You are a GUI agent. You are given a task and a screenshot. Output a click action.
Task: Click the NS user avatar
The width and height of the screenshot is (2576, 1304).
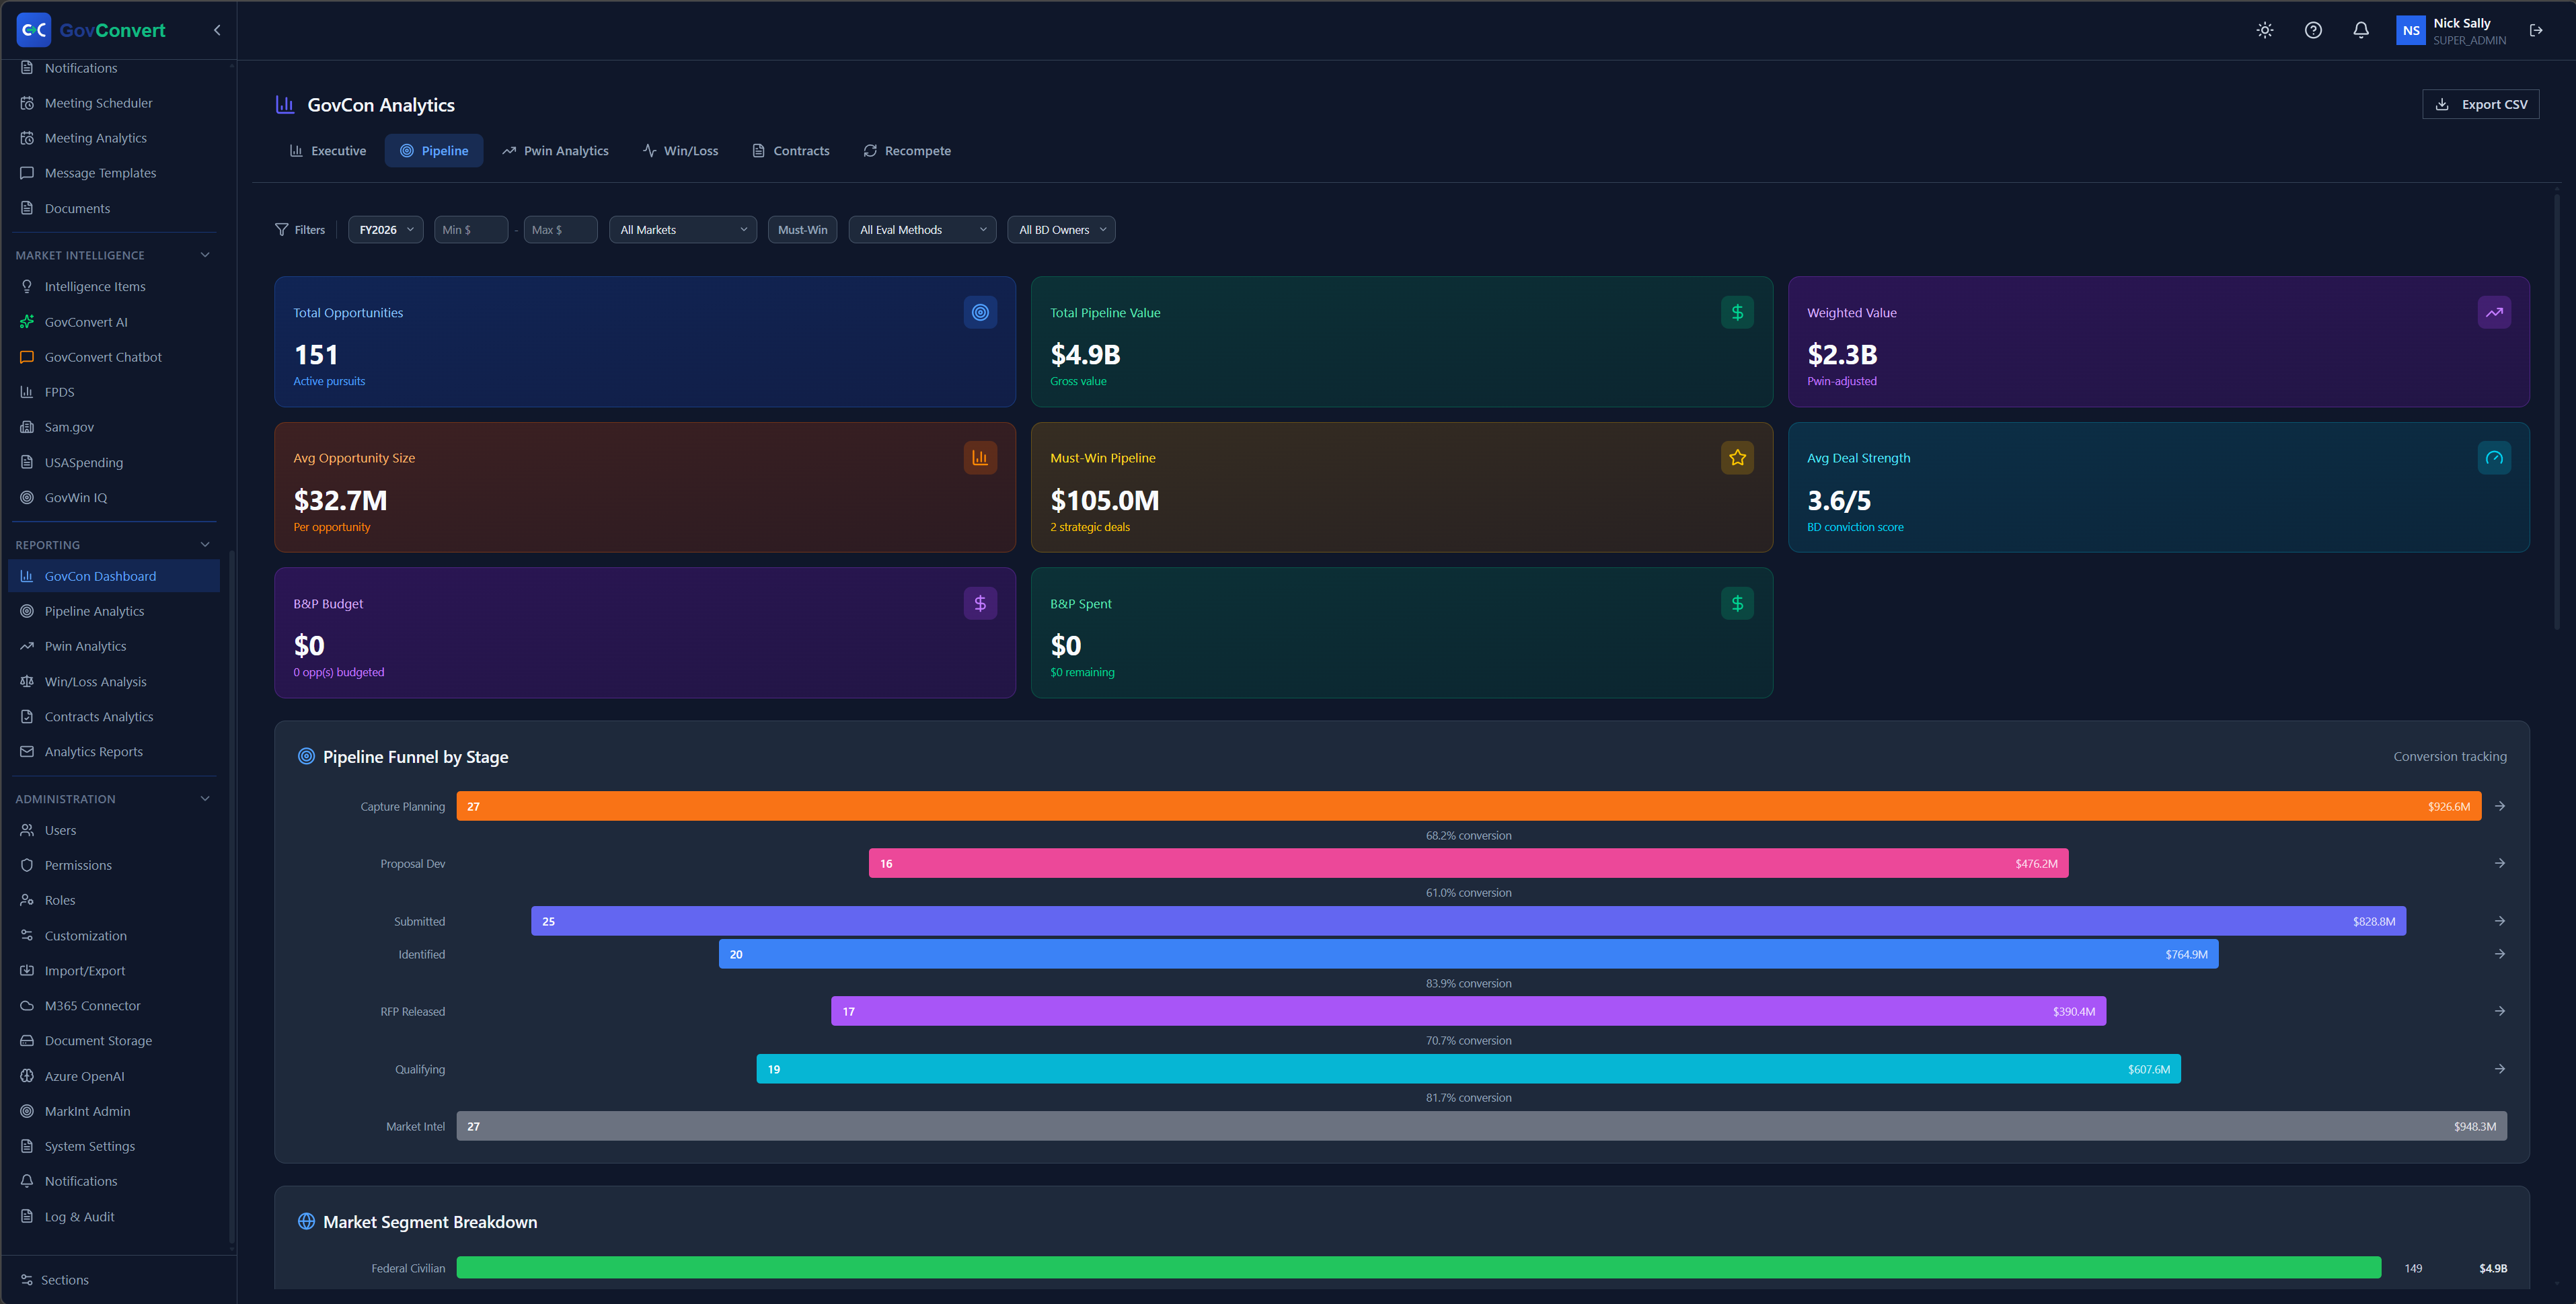click(2411, 30)
